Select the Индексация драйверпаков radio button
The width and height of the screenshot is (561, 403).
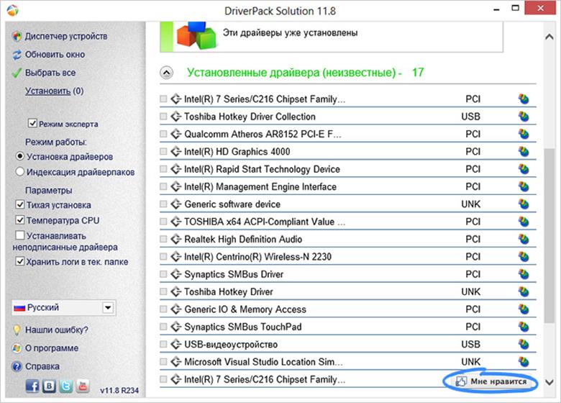pos(19,172)
